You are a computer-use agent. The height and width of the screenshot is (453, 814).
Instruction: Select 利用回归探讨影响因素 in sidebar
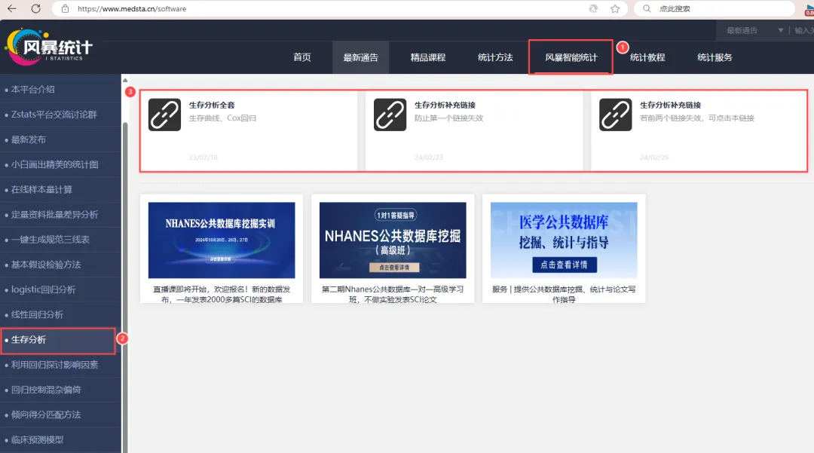[x=60, y=365]
